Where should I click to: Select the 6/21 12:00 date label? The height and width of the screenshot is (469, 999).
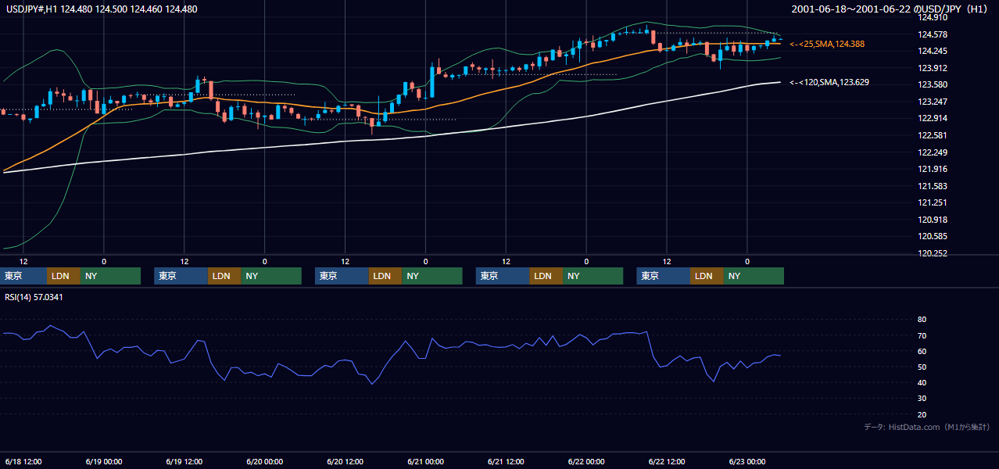pyautogui.click(x=506, y=462)
